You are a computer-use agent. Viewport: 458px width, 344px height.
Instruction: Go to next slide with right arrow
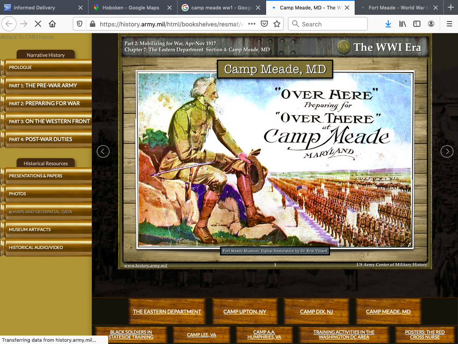[x=447, y=151]
